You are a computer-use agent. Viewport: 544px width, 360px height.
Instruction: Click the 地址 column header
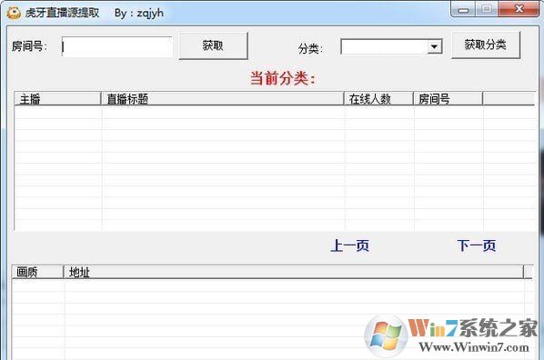[x=294, y=272]
